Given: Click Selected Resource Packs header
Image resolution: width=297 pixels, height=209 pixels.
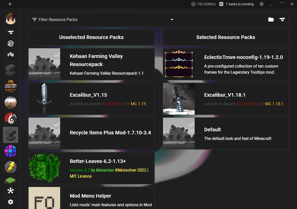Looking at the screenshot, I should tap(225, 37).
